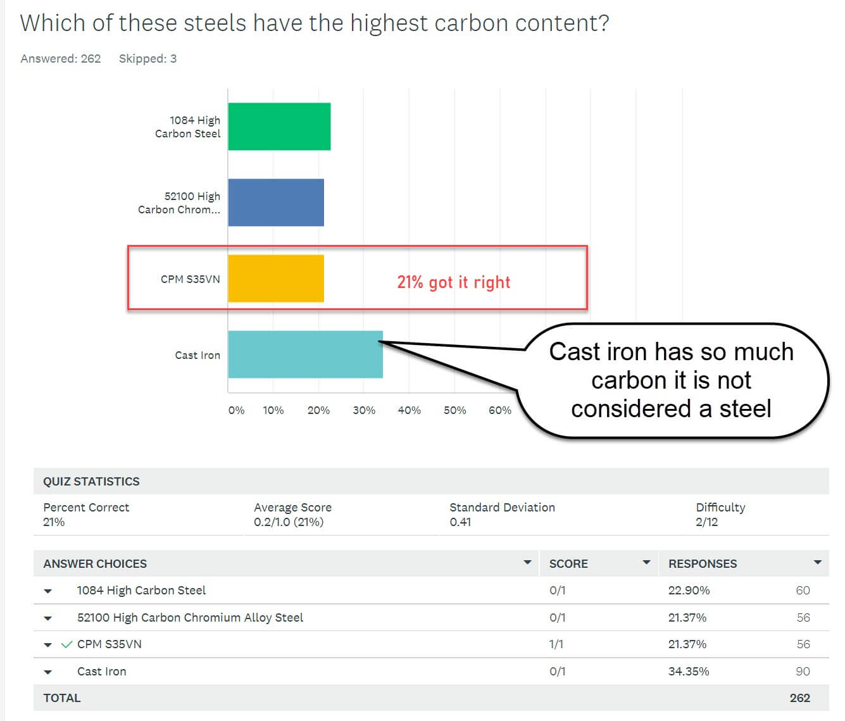Click the yellow CPM S35VN chart bar
Image resolution: width=845 pixels, height=721 pixels.
coord(276,279)
